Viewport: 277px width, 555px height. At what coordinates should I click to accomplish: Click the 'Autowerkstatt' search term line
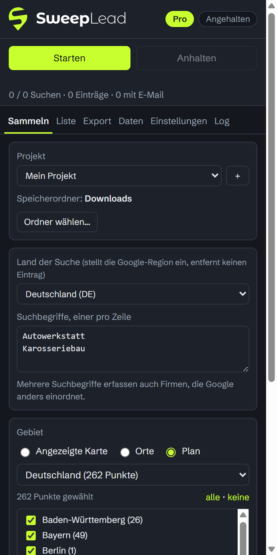(x=54, y=336)
